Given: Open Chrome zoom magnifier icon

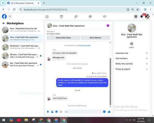Looking at the screenshot, I should coord(133,10).
